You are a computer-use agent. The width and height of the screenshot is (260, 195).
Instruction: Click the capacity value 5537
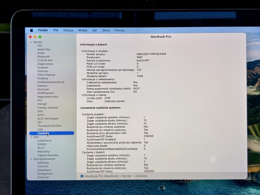click(136, 89)
